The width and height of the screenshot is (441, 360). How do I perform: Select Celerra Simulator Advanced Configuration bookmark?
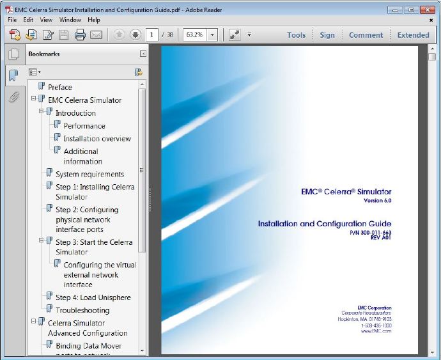(x=88, y=328)
